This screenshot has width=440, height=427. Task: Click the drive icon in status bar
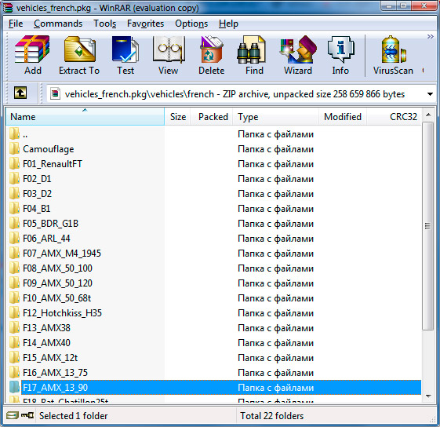(12, 415)
